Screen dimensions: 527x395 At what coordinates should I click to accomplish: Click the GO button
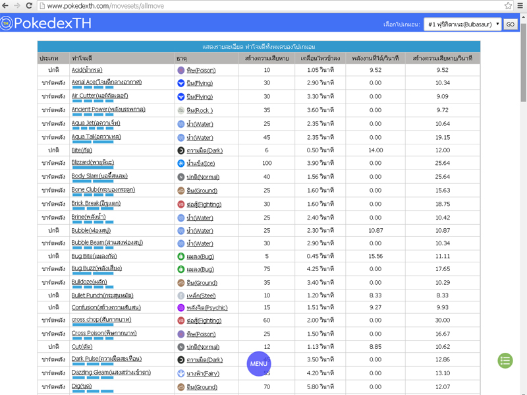(x=510, y=24)
